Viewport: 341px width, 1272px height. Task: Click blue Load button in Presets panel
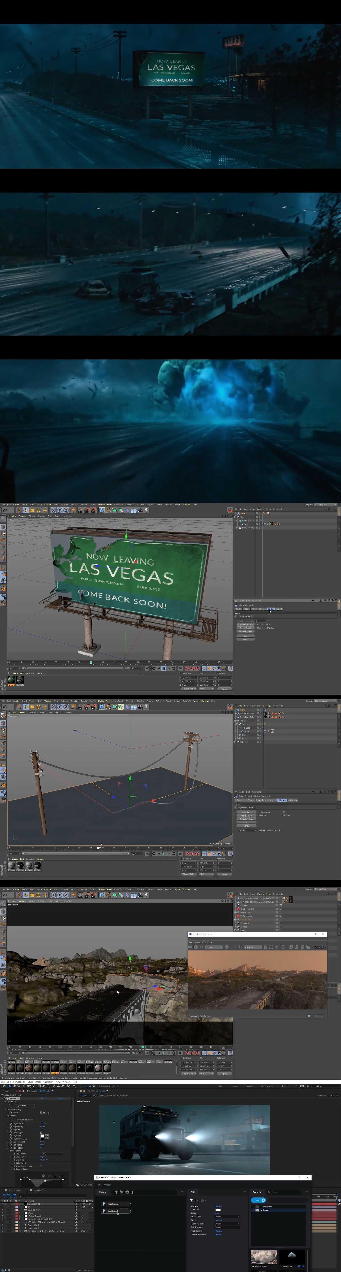coord(258,1200)
